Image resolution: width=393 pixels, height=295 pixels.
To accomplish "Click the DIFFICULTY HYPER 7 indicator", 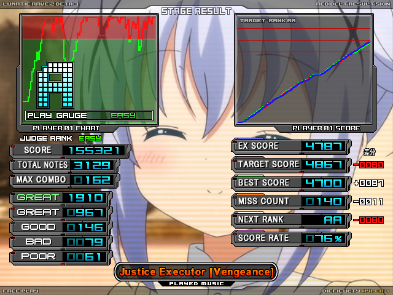I will pyautogui.click(x=356, y=291).
